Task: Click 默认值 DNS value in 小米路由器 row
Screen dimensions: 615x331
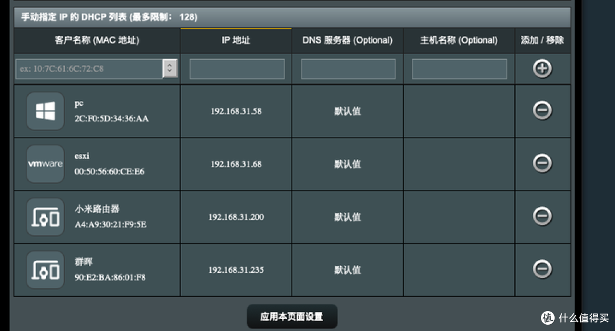Action: point(347,217)
